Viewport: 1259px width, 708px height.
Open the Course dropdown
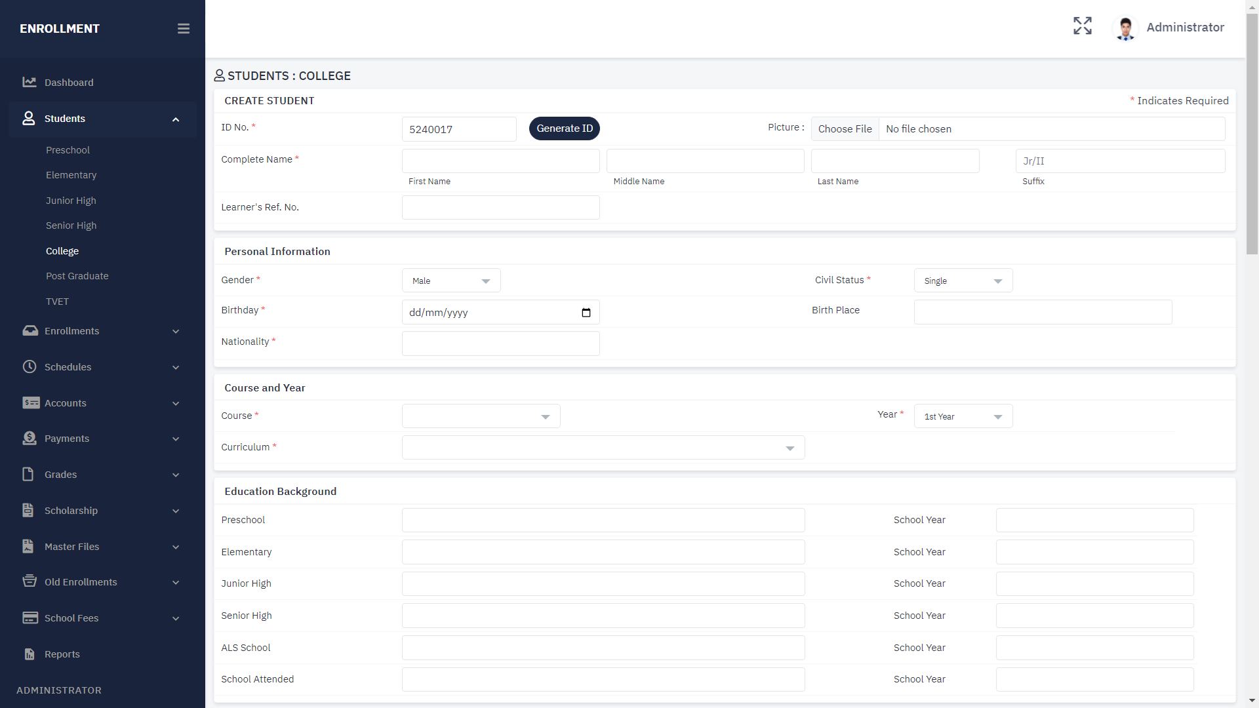click(x=481, y=416)
